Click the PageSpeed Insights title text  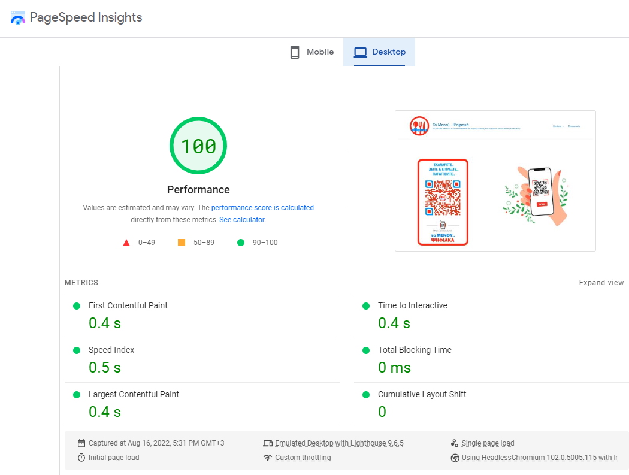(x=86, y=17)
